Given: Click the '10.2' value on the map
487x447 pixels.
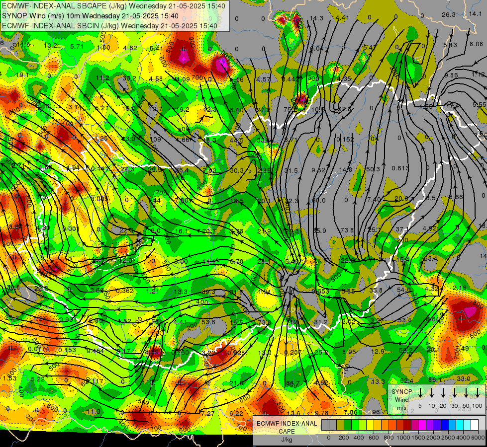Looking at the screenshot, I should tap(50, 46).
